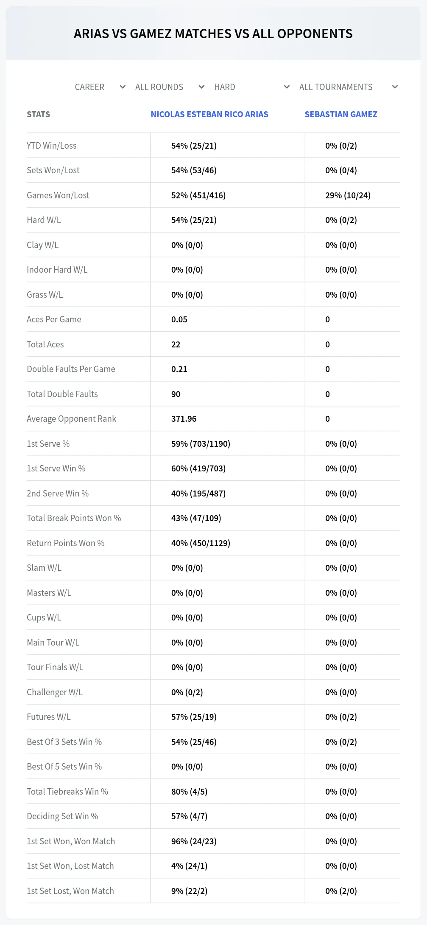
Task: Click the chevron next to ALL TOURNAMENTS
Action: (x=395, y=87)
